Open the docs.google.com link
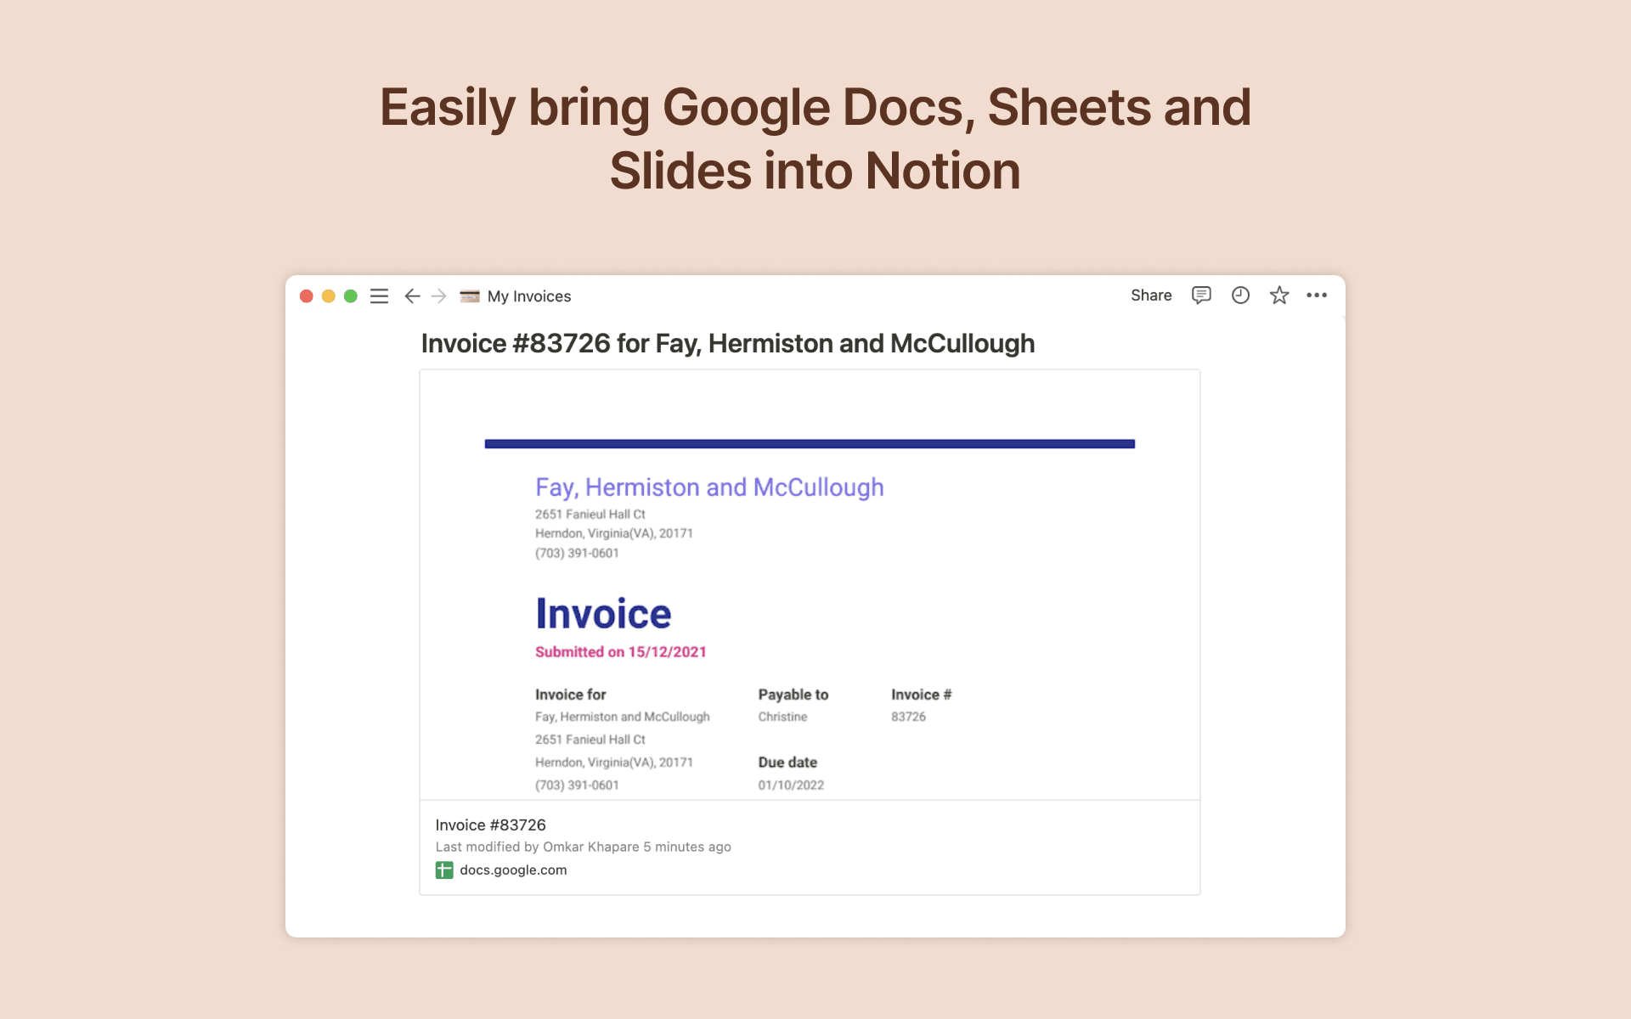 pyautogui.click(x=513, y=870)
